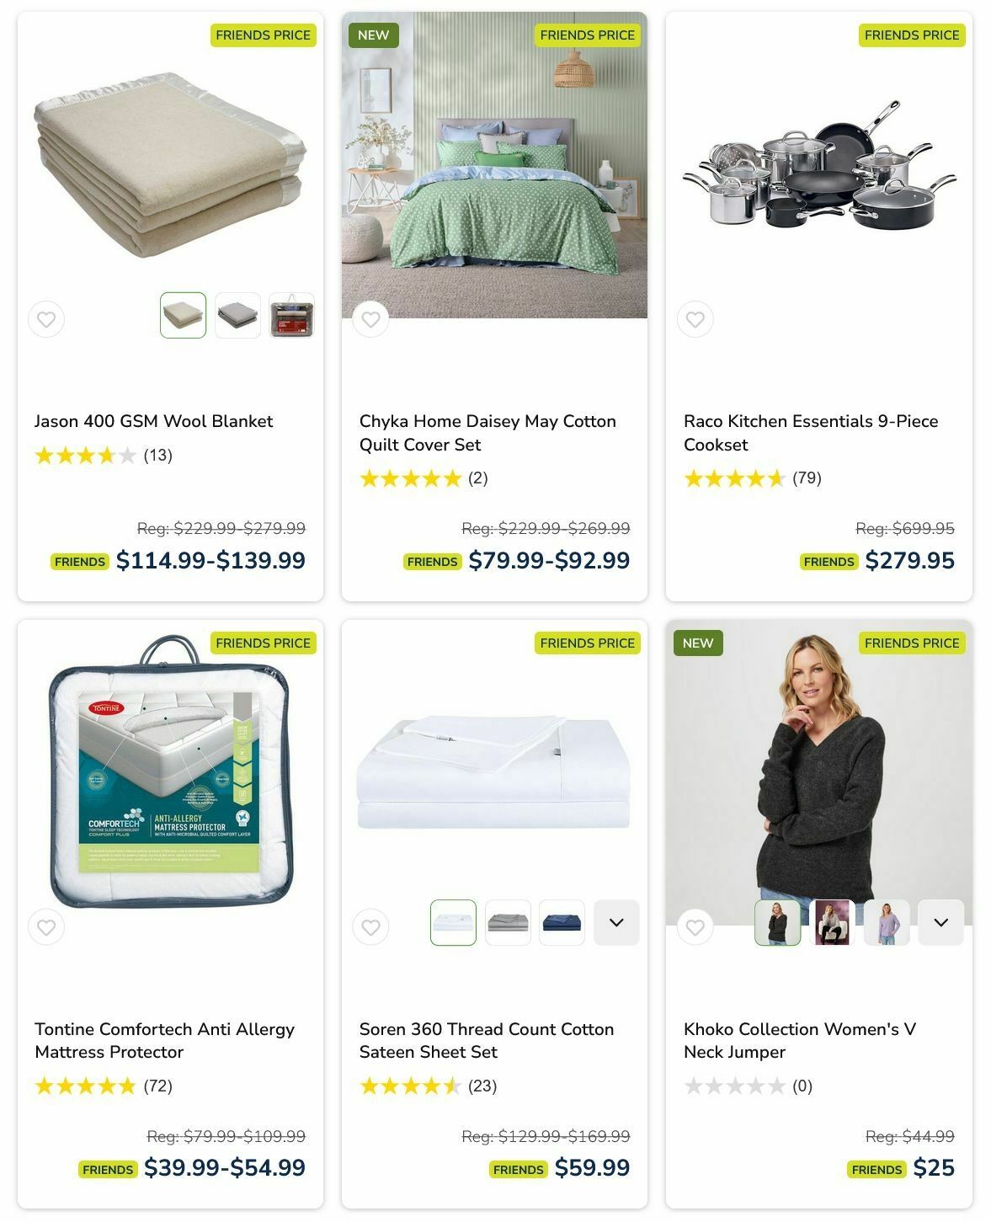View the 79 reviews for Raco cookset
The height and width of the screenshot is (1222, 991).
[x=807, y=478]
